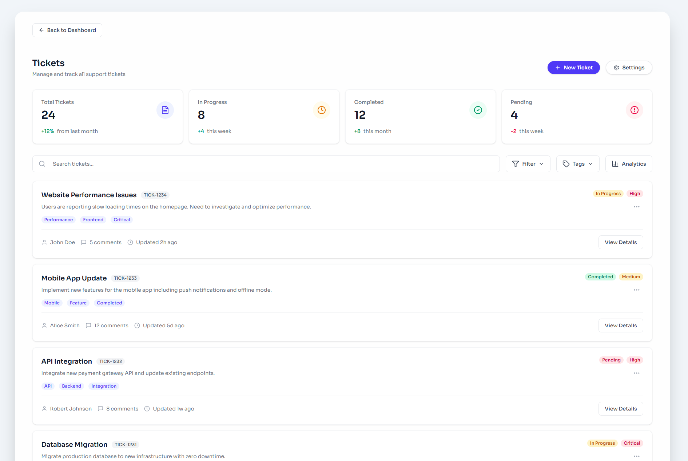Viewport: 688px width, 461px height.
Task: Click the Mobile App Update title
Action: (74, 278)
